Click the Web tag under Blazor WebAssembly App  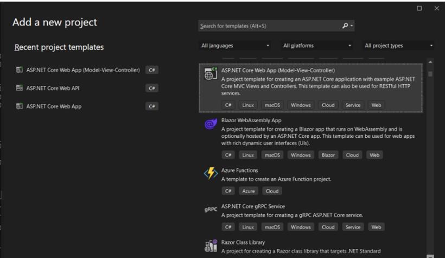(374, 155)
